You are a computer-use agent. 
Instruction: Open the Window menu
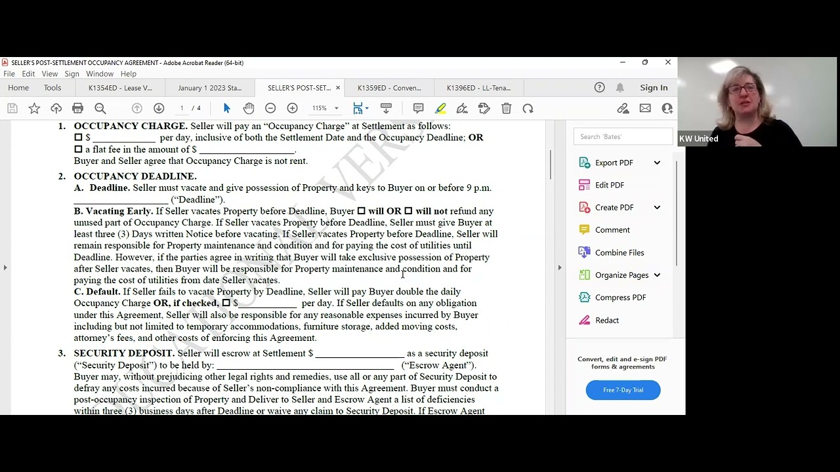(x=100, y=74)
